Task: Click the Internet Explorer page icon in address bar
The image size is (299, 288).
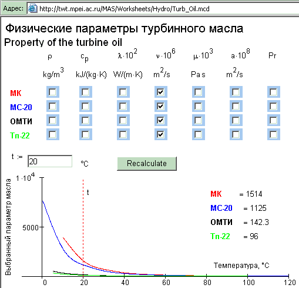Action: pyautogui.click(x=32, y=9)
